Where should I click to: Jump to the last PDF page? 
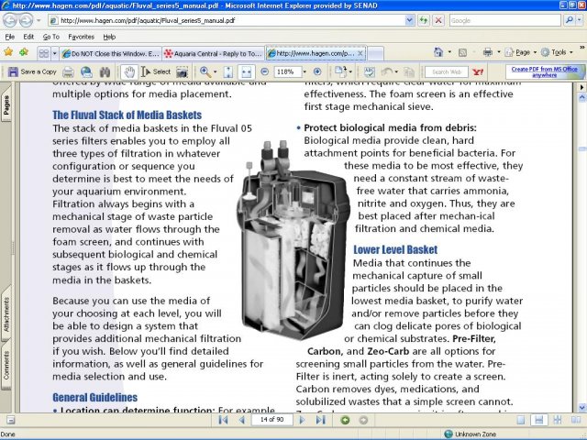click(320, 420)
